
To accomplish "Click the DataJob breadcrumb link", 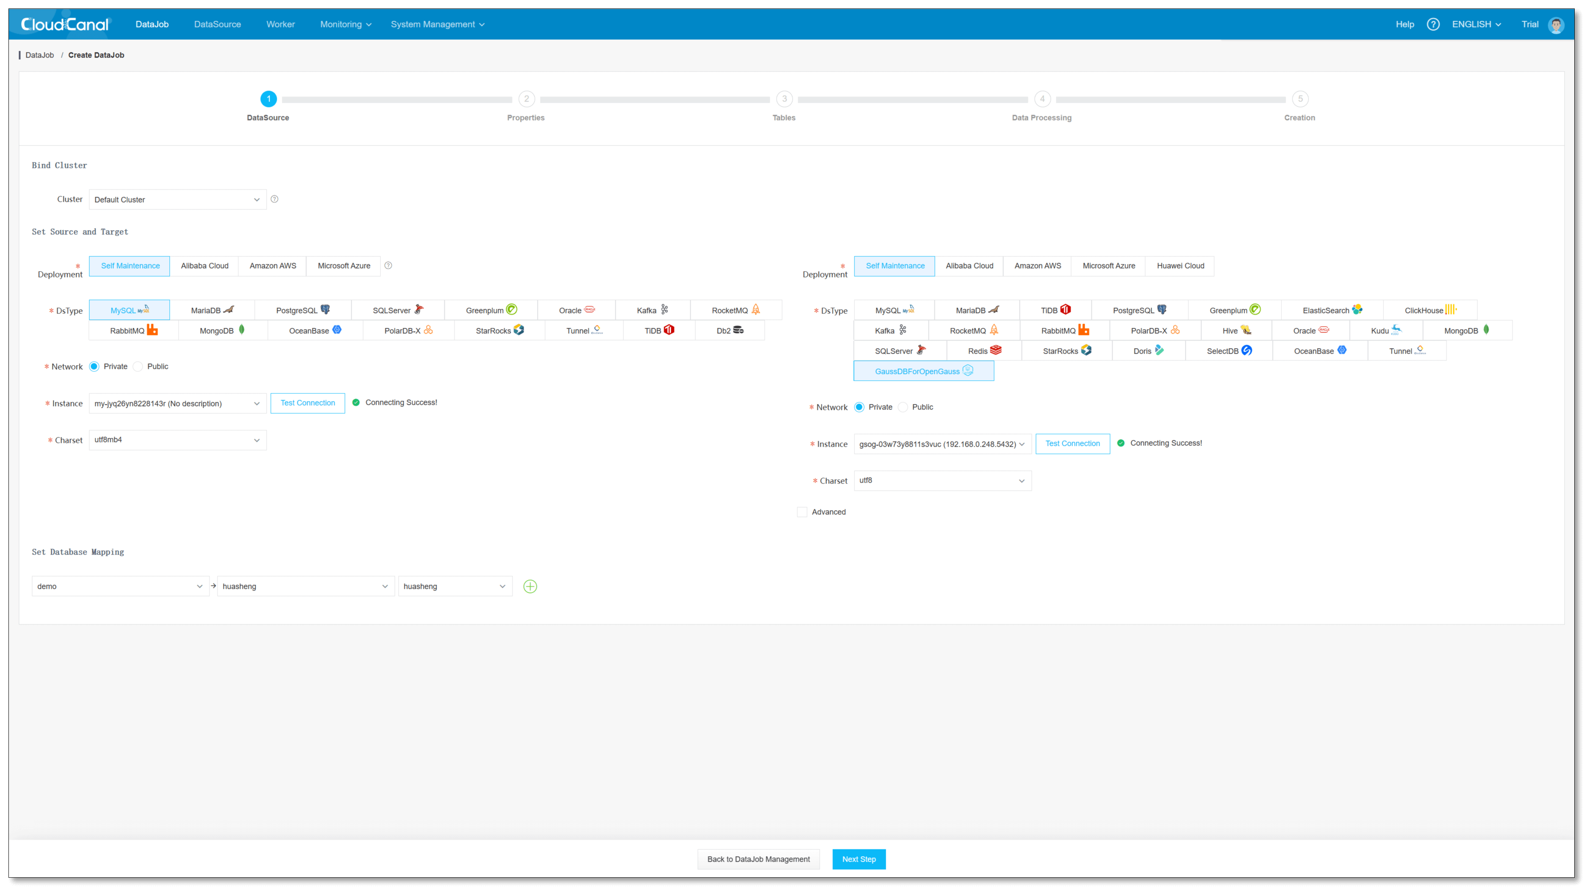I will pyautogui.click(x=39, y=55).
